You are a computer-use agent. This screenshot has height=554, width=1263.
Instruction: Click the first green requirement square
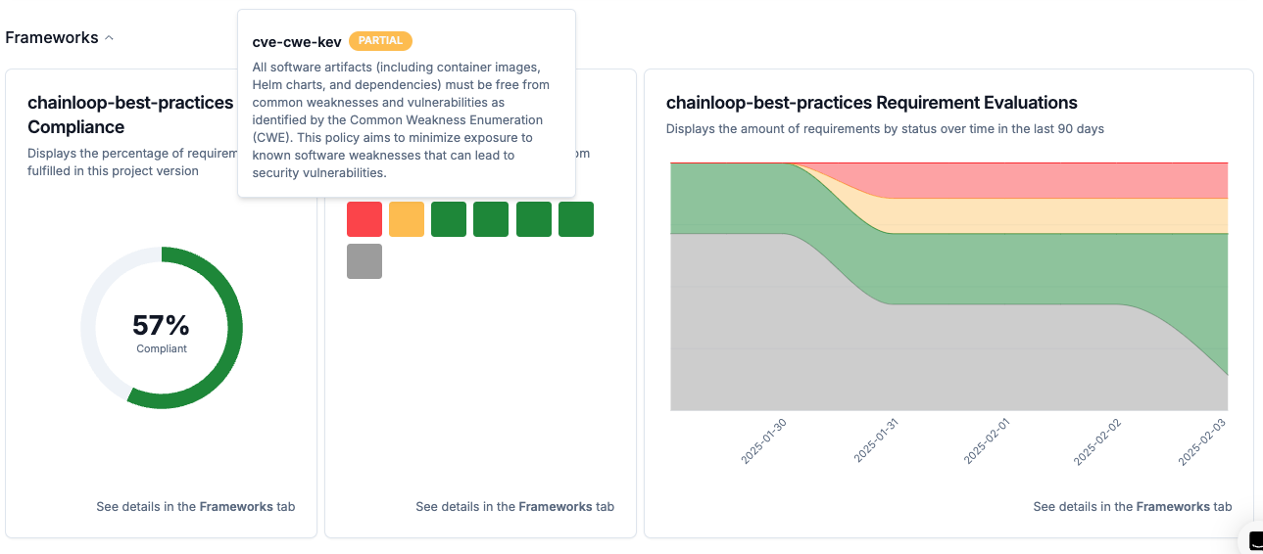click(x=449, y=219)
